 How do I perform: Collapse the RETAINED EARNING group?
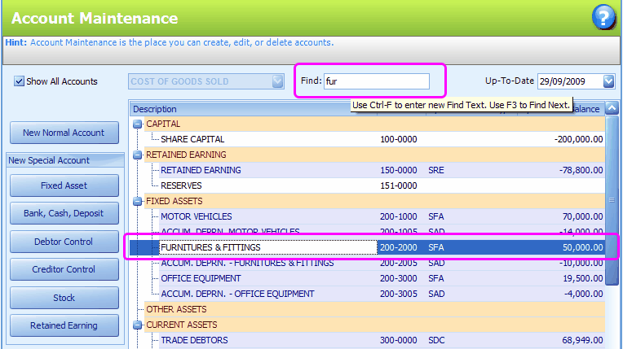pos(137,155)
